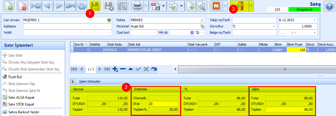Open the help question mark
The width and height of the screenshot is (336, 116).
(329, 6)
